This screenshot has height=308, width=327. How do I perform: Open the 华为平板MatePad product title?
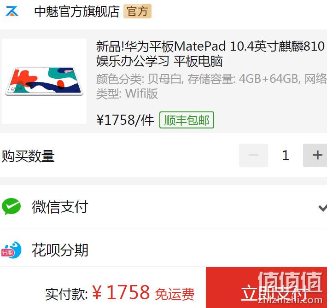coord(210,53)
